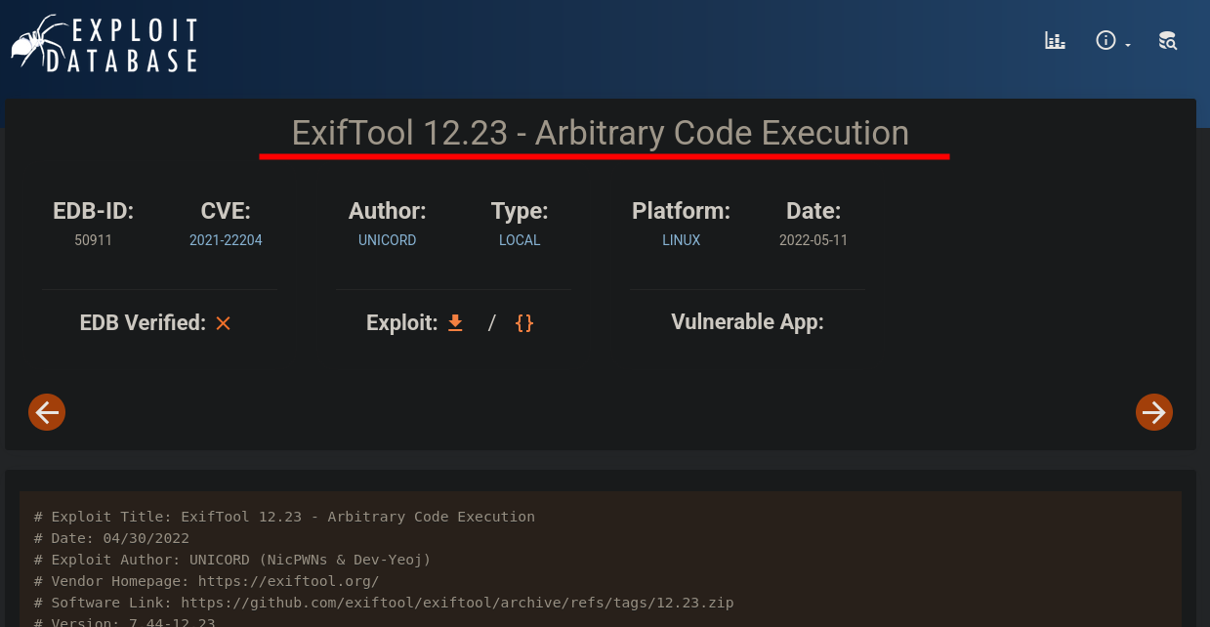Image resolution: width=1210 pixels, height=627 pixels.
Task: Go to the previous exploit arrow
Action: [x=47, y=412]
